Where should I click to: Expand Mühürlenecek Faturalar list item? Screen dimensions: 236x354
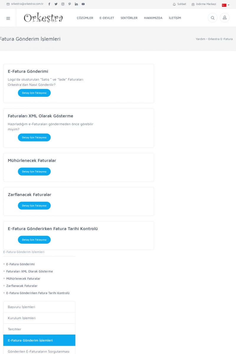[x=23, y=278]
